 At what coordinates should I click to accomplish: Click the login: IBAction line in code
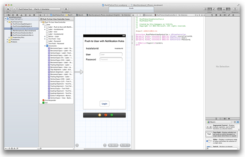pyautogui.click(x=149, y=43)
